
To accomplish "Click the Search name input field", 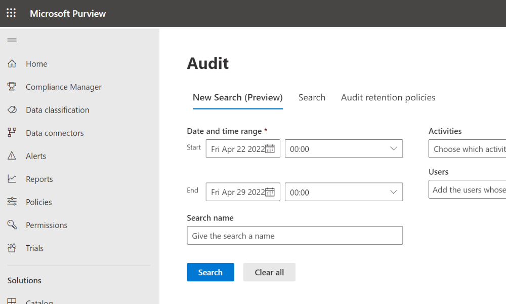I will point(295,235).
